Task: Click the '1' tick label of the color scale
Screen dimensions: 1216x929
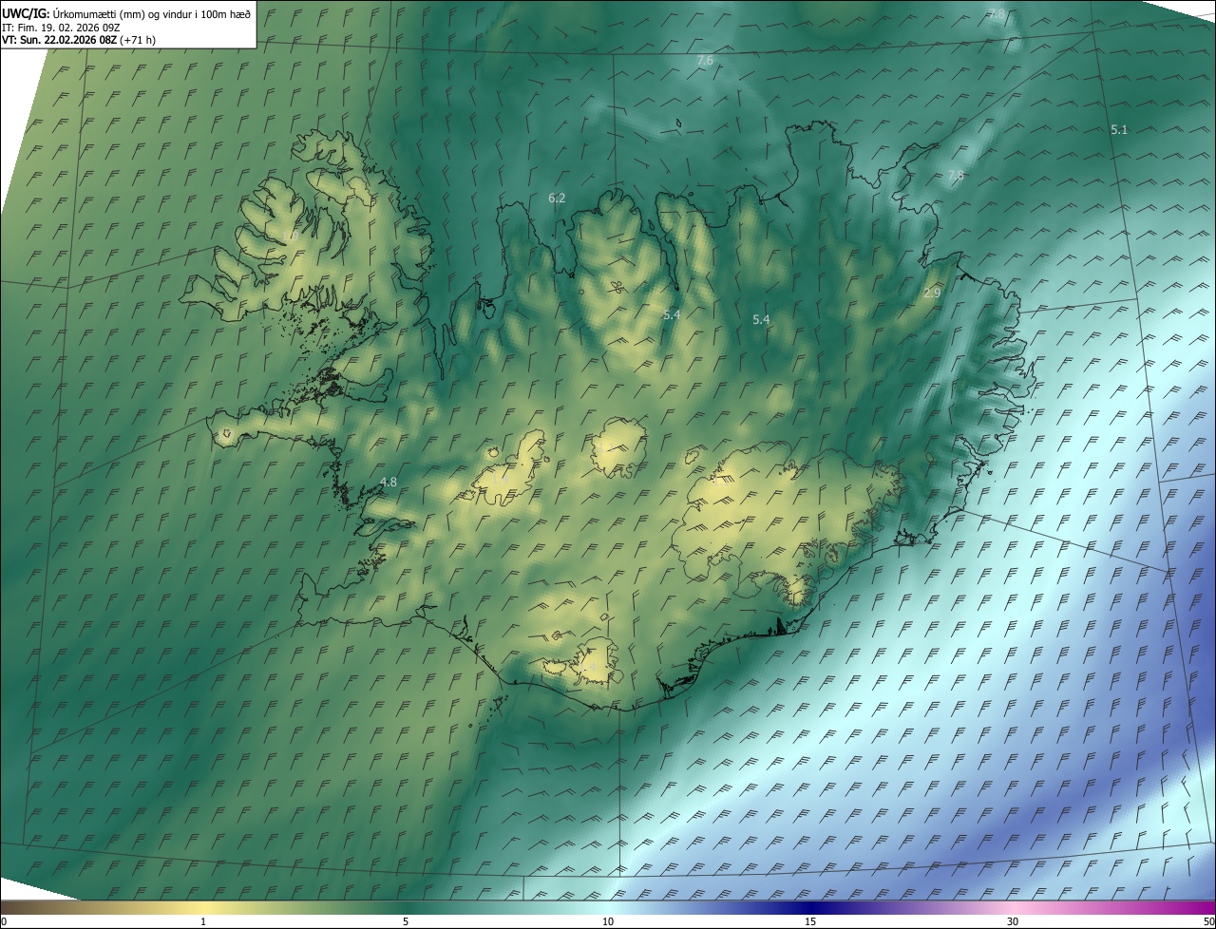Action: click(203, 921)
